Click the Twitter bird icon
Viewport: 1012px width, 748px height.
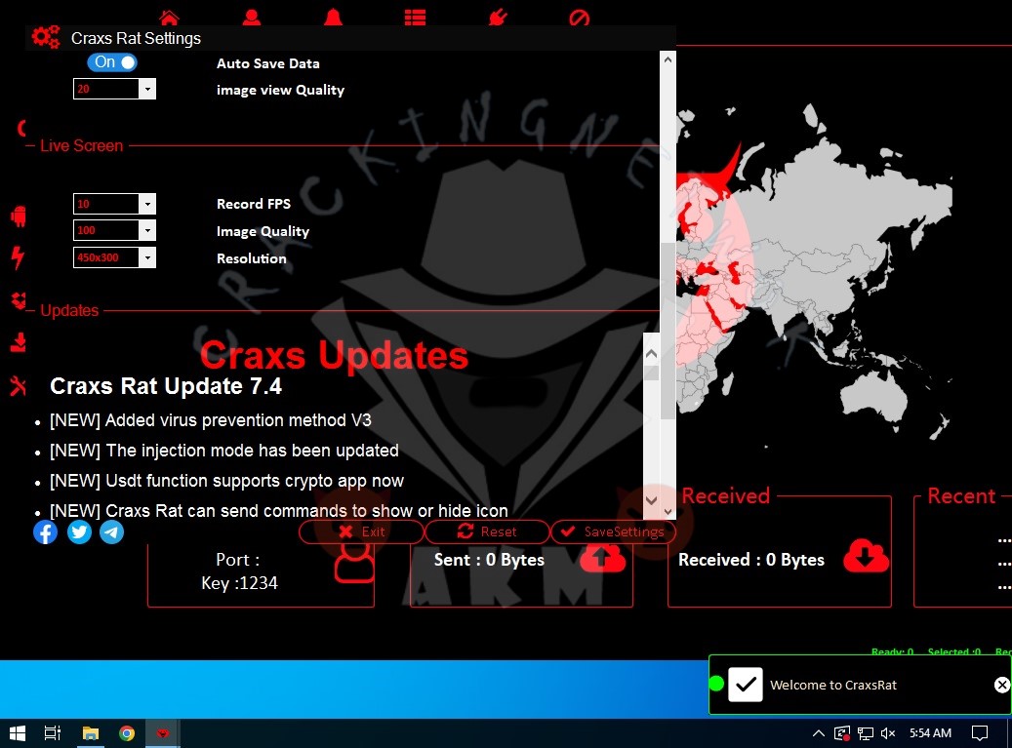[x=79, y=531]
